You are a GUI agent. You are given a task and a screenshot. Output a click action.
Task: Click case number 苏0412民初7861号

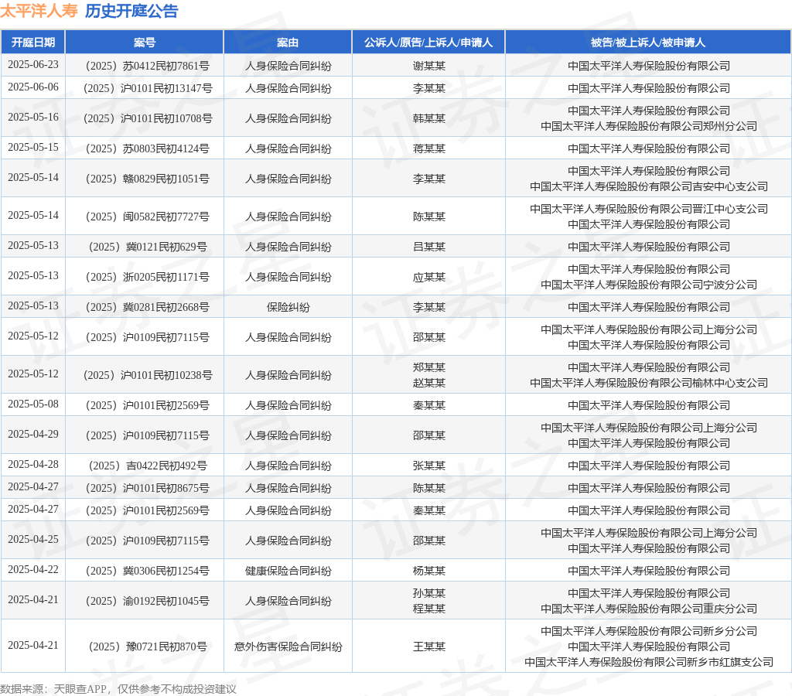point(148,66)
